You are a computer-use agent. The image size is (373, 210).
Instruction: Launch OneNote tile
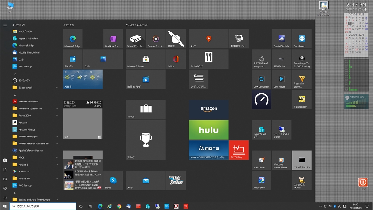[113, 39]
